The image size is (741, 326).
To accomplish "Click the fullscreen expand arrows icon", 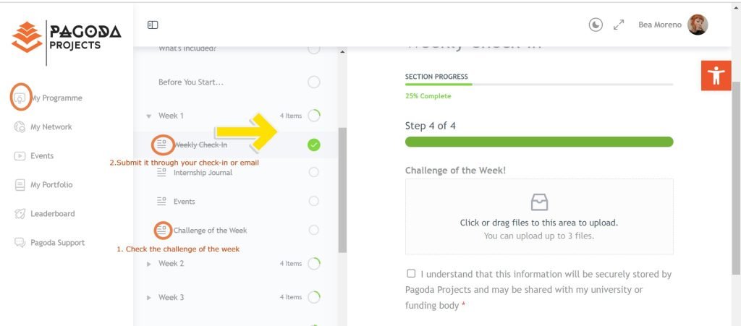I will coord(619,25).
